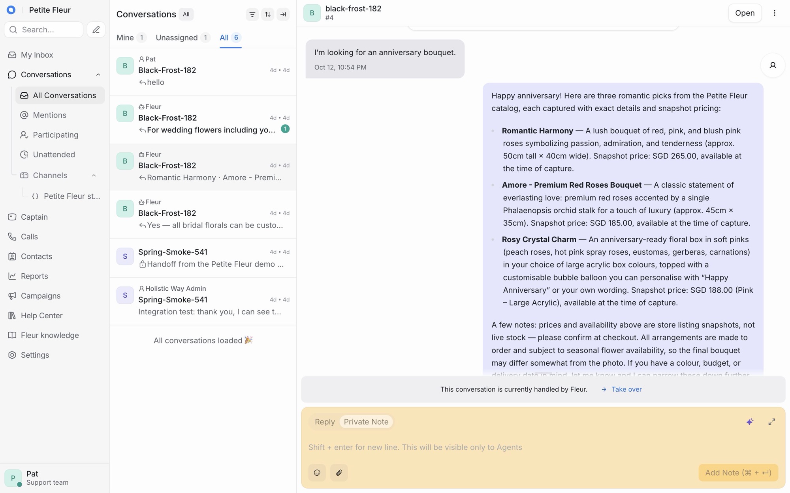Switch to the Mine tab
Viewport: 790px width, 493px height.
tap(131, 37)
